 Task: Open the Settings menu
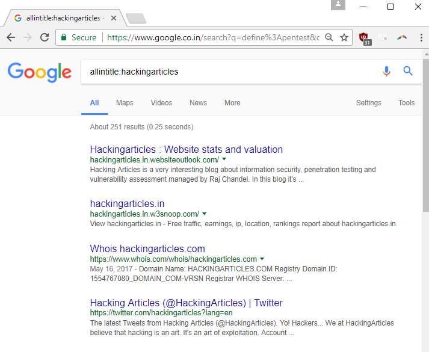(x=369, y=103)
